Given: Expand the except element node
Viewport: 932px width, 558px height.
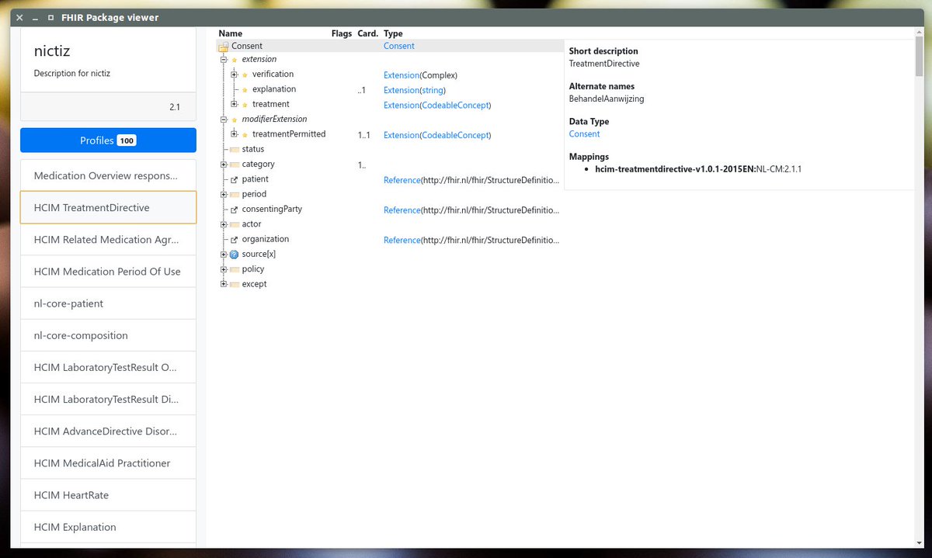Looking at the screenshot, I should point(224,284).
